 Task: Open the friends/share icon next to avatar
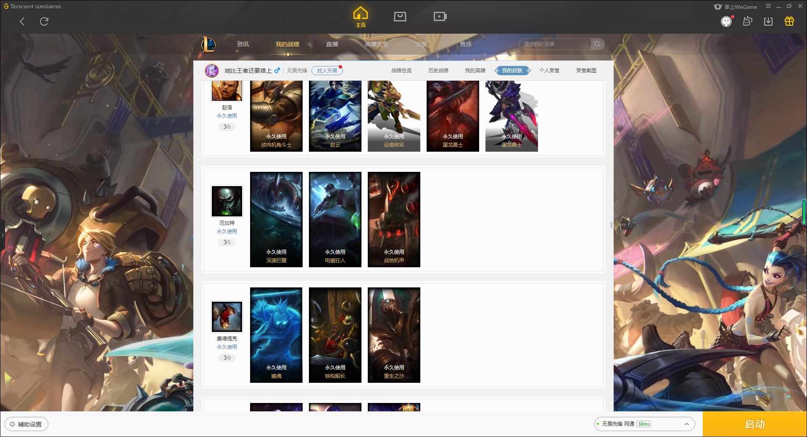(x=747, y=21)
